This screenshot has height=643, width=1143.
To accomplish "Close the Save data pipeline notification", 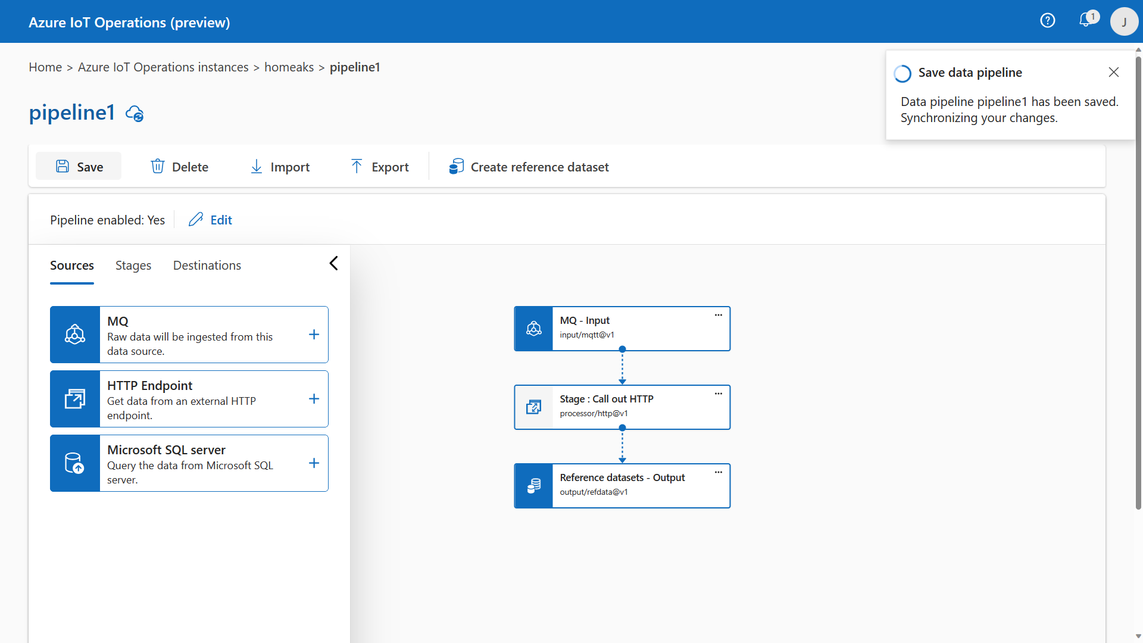I will pos(1114,72).
